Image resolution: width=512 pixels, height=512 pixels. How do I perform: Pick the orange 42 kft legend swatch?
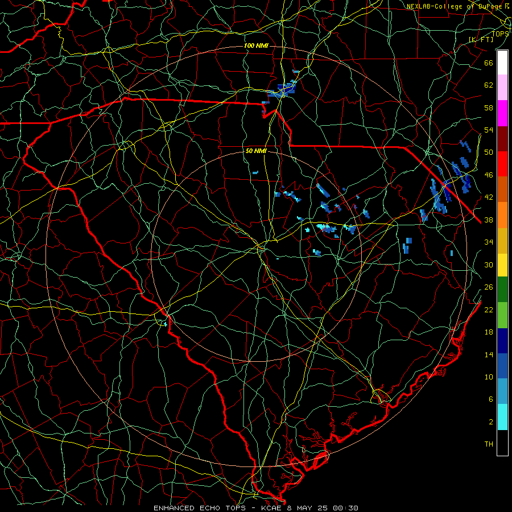click(502, 215)
